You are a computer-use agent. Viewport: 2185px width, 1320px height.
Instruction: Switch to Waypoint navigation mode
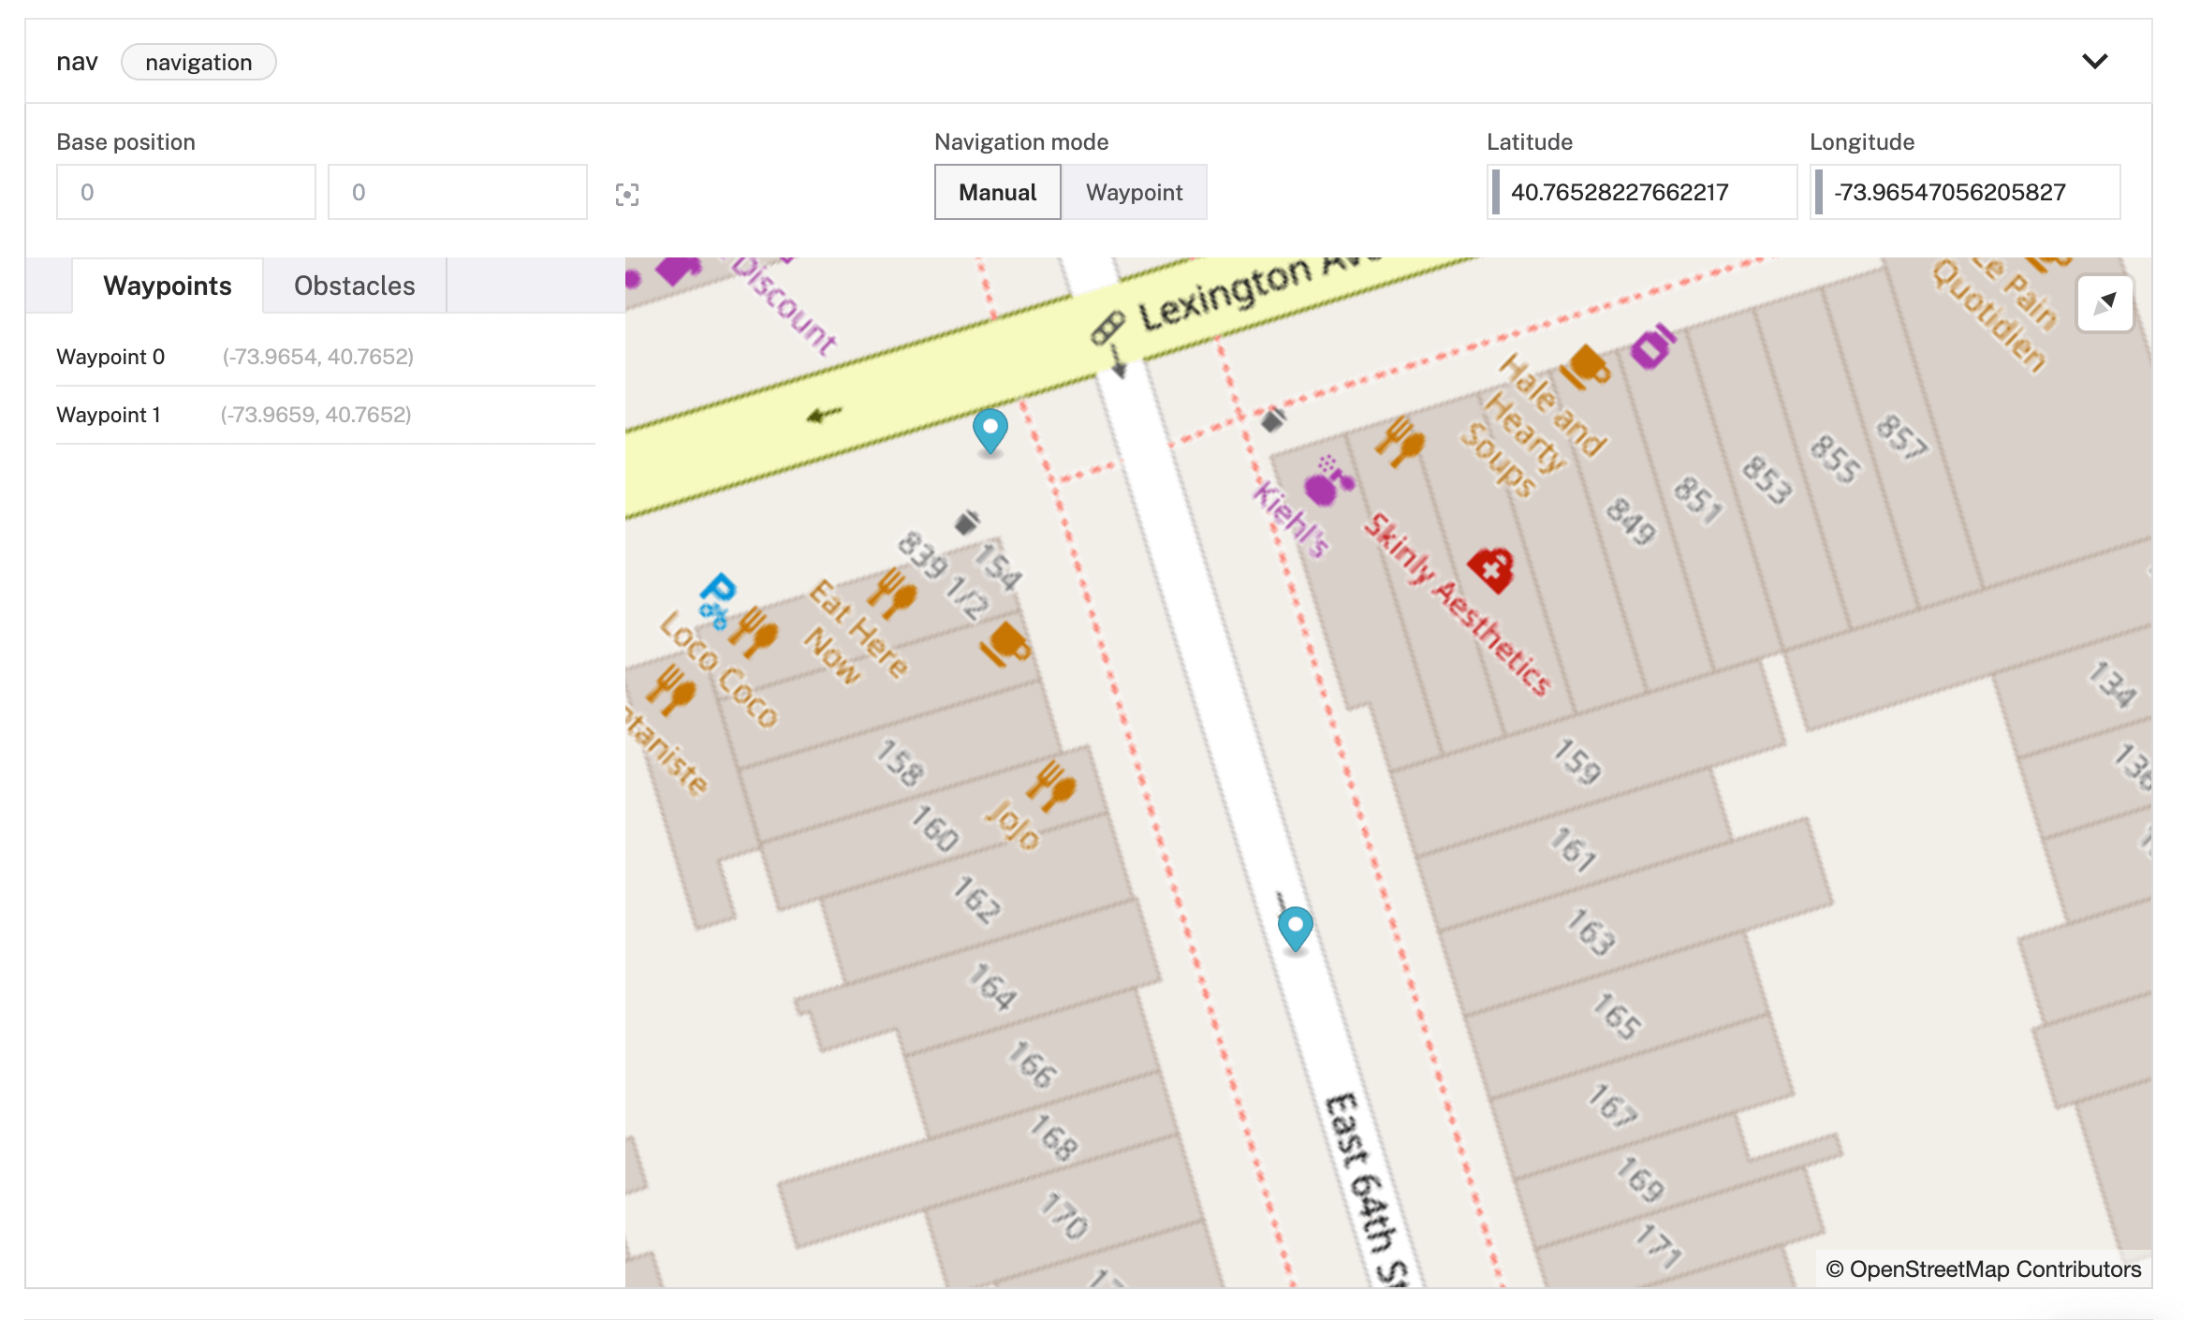tap(1134, 192)
